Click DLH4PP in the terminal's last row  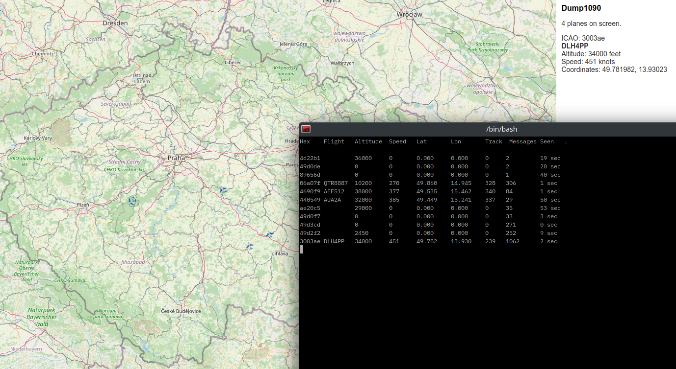click(x=334, y=241)
